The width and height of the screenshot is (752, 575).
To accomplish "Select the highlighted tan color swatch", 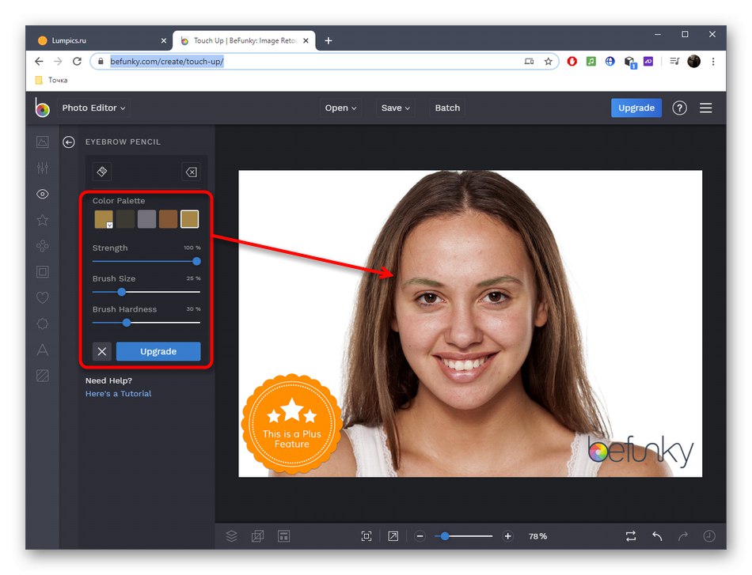I will pos(189,219).
